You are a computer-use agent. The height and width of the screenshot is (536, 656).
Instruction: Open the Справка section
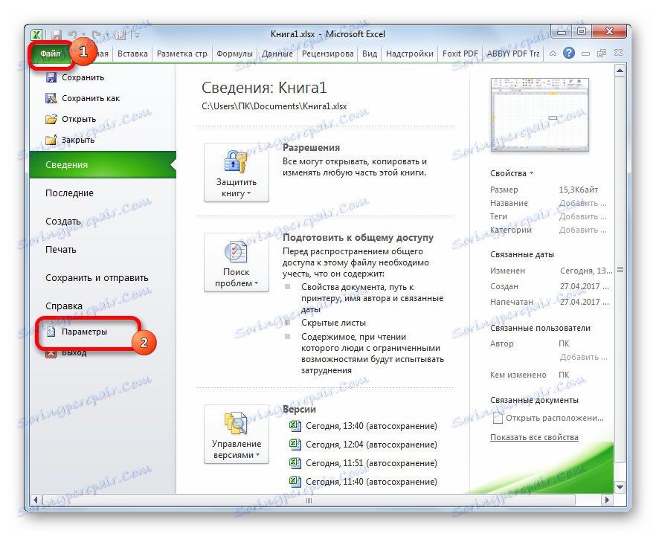pos(64,306)
